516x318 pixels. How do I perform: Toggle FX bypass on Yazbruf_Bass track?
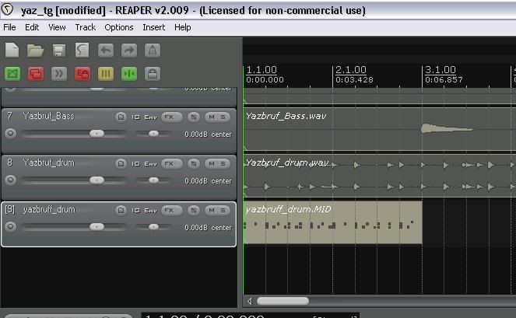194,117
